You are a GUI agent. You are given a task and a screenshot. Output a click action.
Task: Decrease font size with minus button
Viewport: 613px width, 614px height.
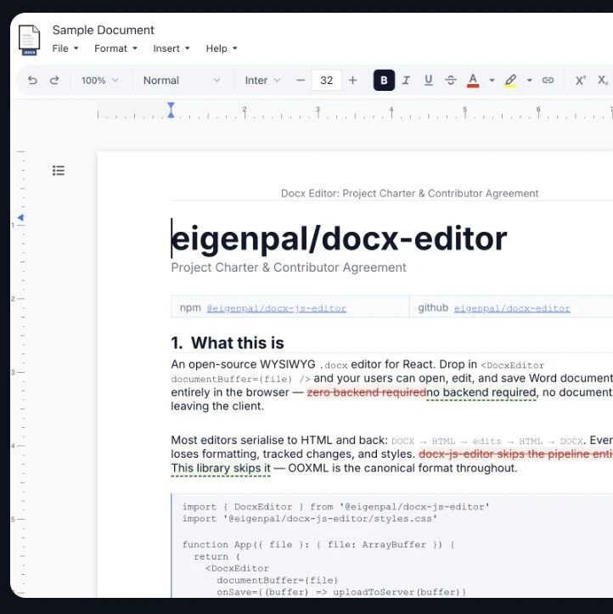[x=301, y=81]
